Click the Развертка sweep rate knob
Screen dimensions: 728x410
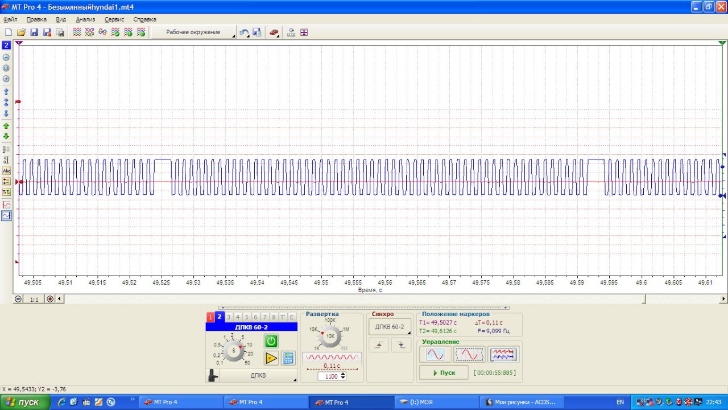330,337
